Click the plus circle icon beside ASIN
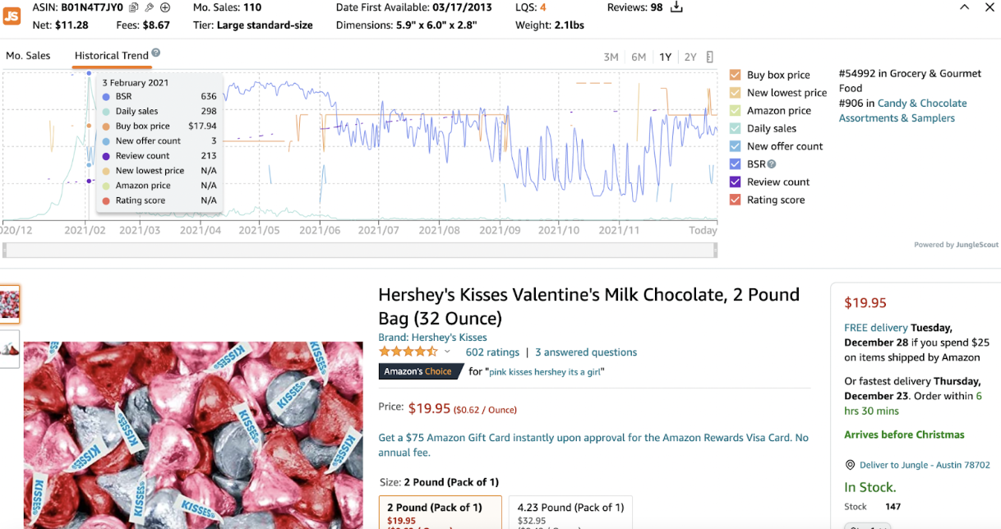The image size is (1001, 529). 165,7
